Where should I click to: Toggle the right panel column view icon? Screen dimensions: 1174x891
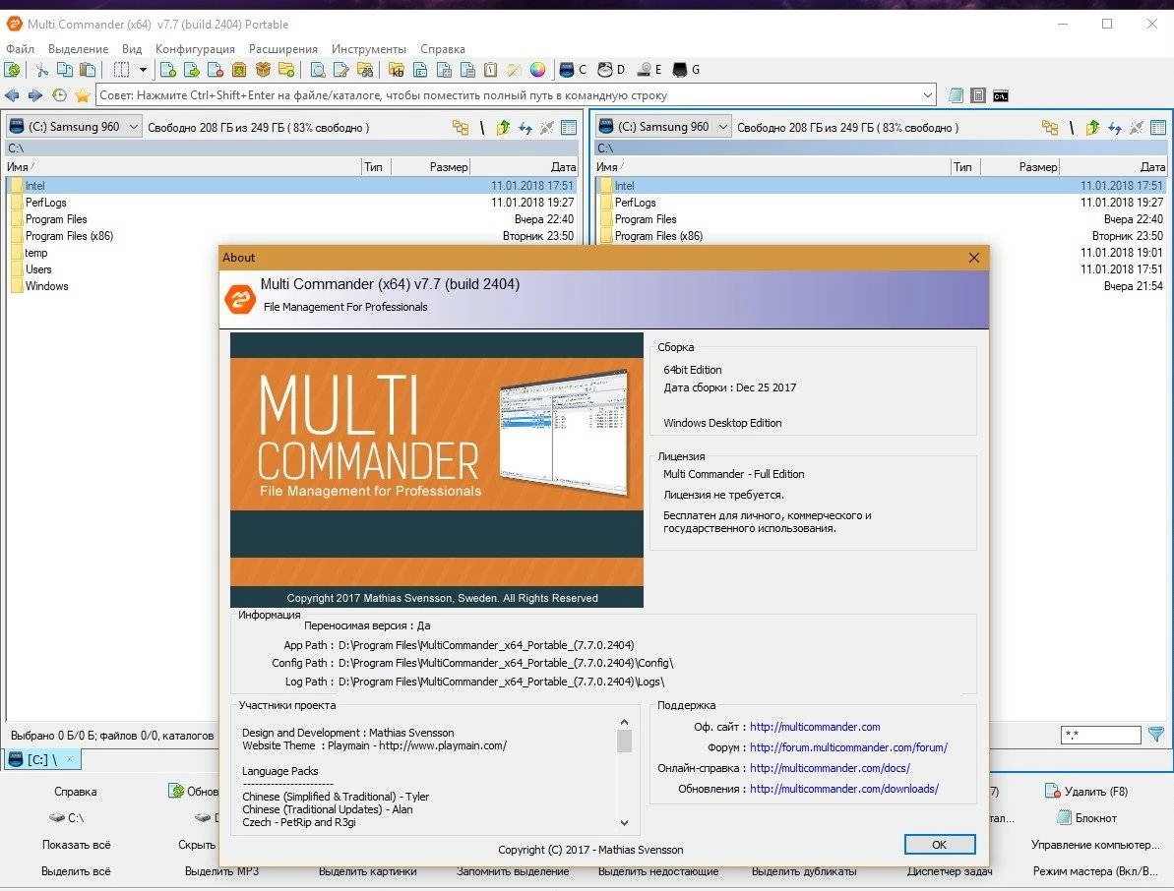point(1158,127)
